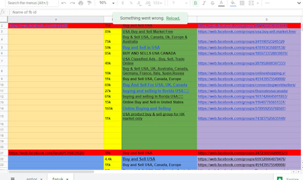Select column A header
This screenshot has height=180, width=303.
coord(56,20)
